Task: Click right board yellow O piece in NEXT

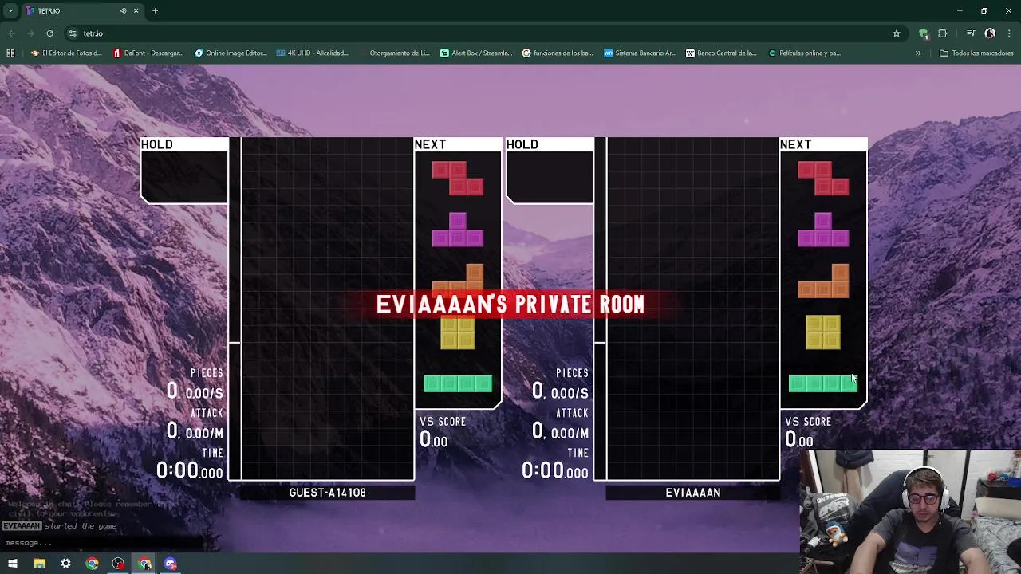Action: tap(823, 332)
